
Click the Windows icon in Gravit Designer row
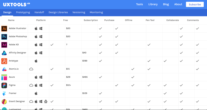tap(41, 101)
